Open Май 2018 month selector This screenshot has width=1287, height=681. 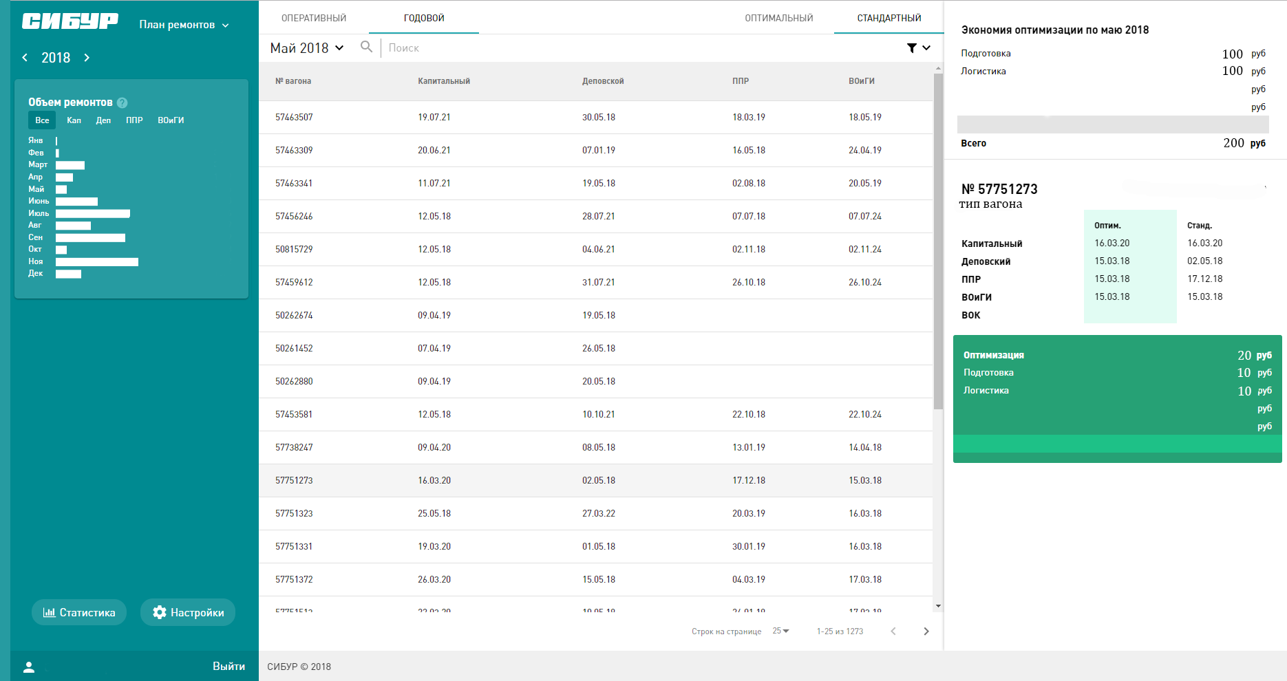tap(307, 48)
